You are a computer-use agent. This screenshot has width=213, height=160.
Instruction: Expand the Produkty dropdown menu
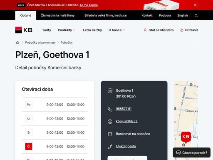coord(67,30)
